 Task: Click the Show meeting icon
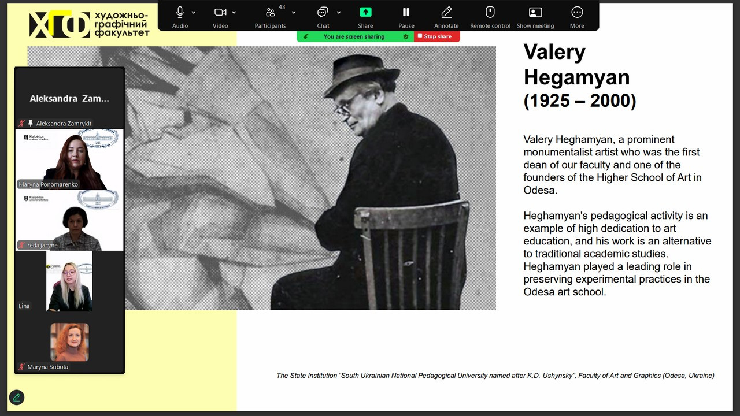click(535, 12)
